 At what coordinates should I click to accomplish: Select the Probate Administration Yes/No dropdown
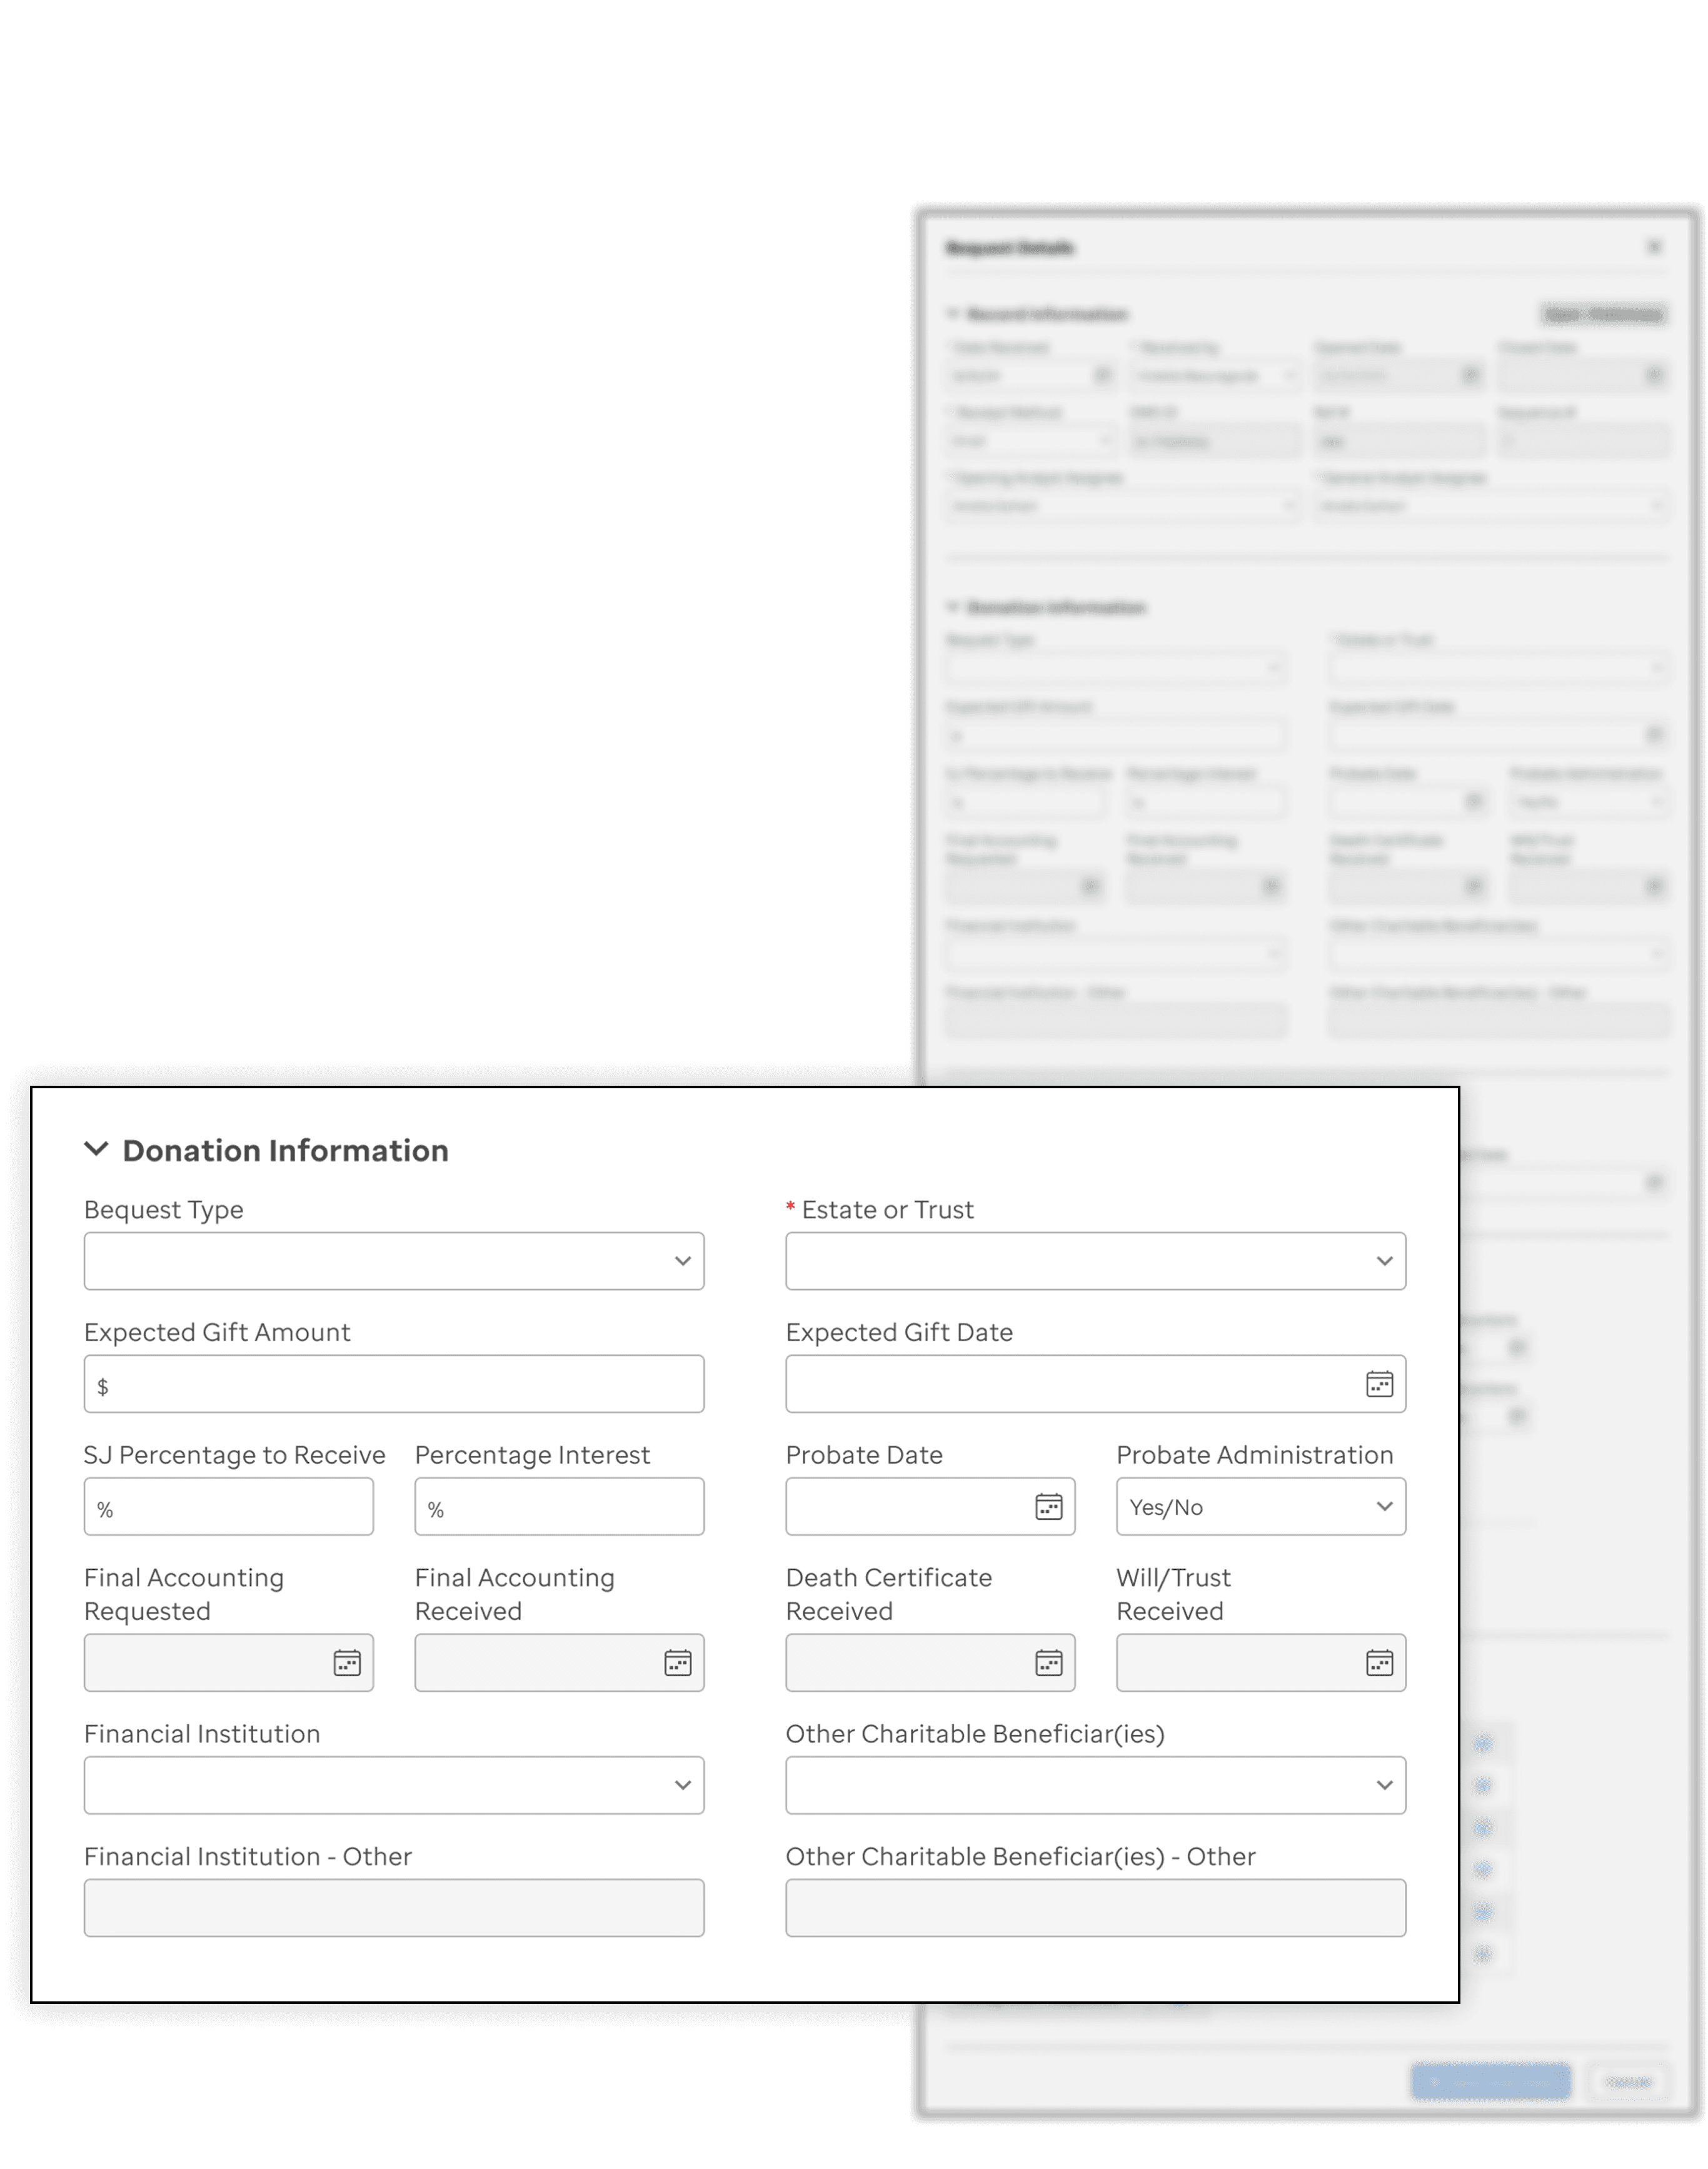(x=1260, y=1507)
